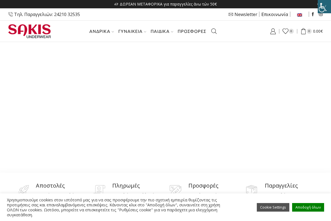Open the user account icon
The height and width of the screenshot is (221, 331).
click(273, 31)
